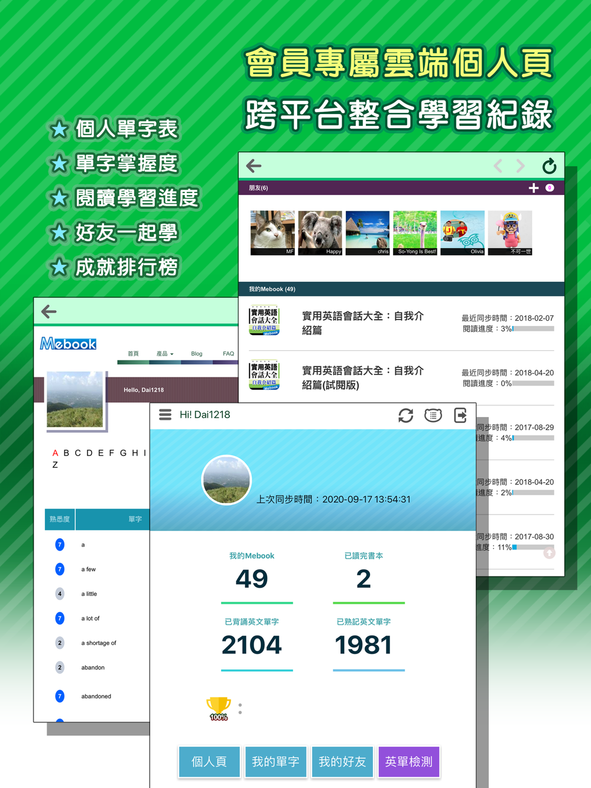Switch to the 我的單字 tab
This screenshot has width=591, height=788.
click(x=275, y=761)
